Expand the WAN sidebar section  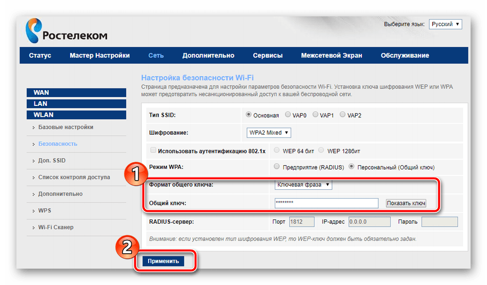(x=76, y=93)
